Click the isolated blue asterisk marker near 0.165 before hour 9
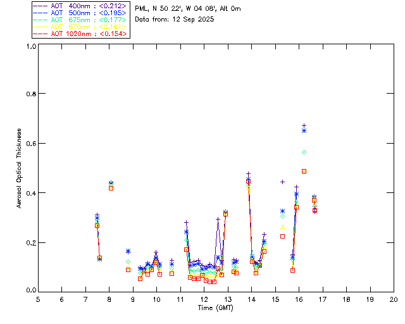 click(128, 251)
